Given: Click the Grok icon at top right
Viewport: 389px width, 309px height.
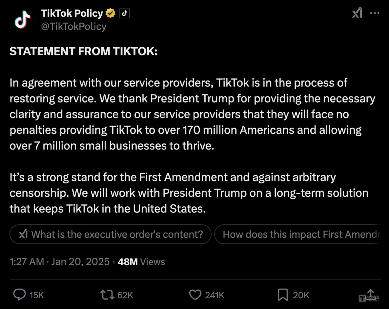Looking at the screenshot, I should coord(357,13).
